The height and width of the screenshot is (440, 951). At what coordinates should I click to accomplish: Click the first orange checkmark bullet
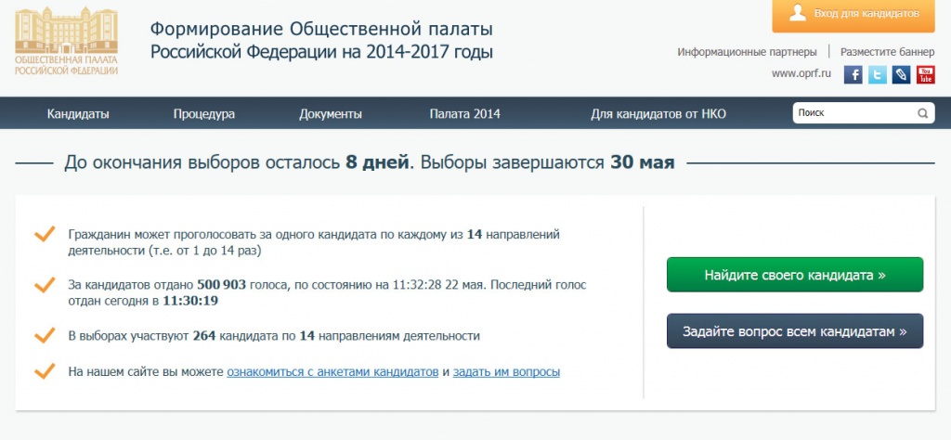click(45, 235)
